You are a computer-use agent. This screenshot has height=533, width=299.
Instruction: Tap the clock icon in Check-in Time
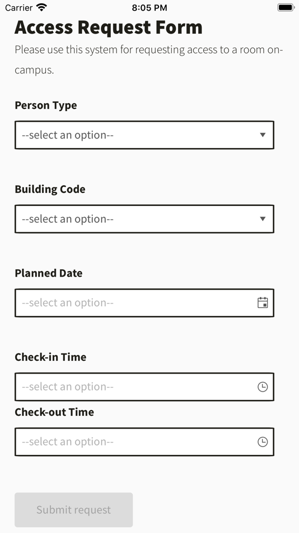click(x=263, y=387)
